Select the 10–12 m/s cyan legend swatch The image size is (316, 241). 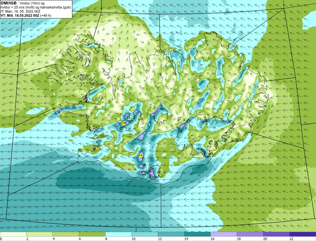[145, 234]
